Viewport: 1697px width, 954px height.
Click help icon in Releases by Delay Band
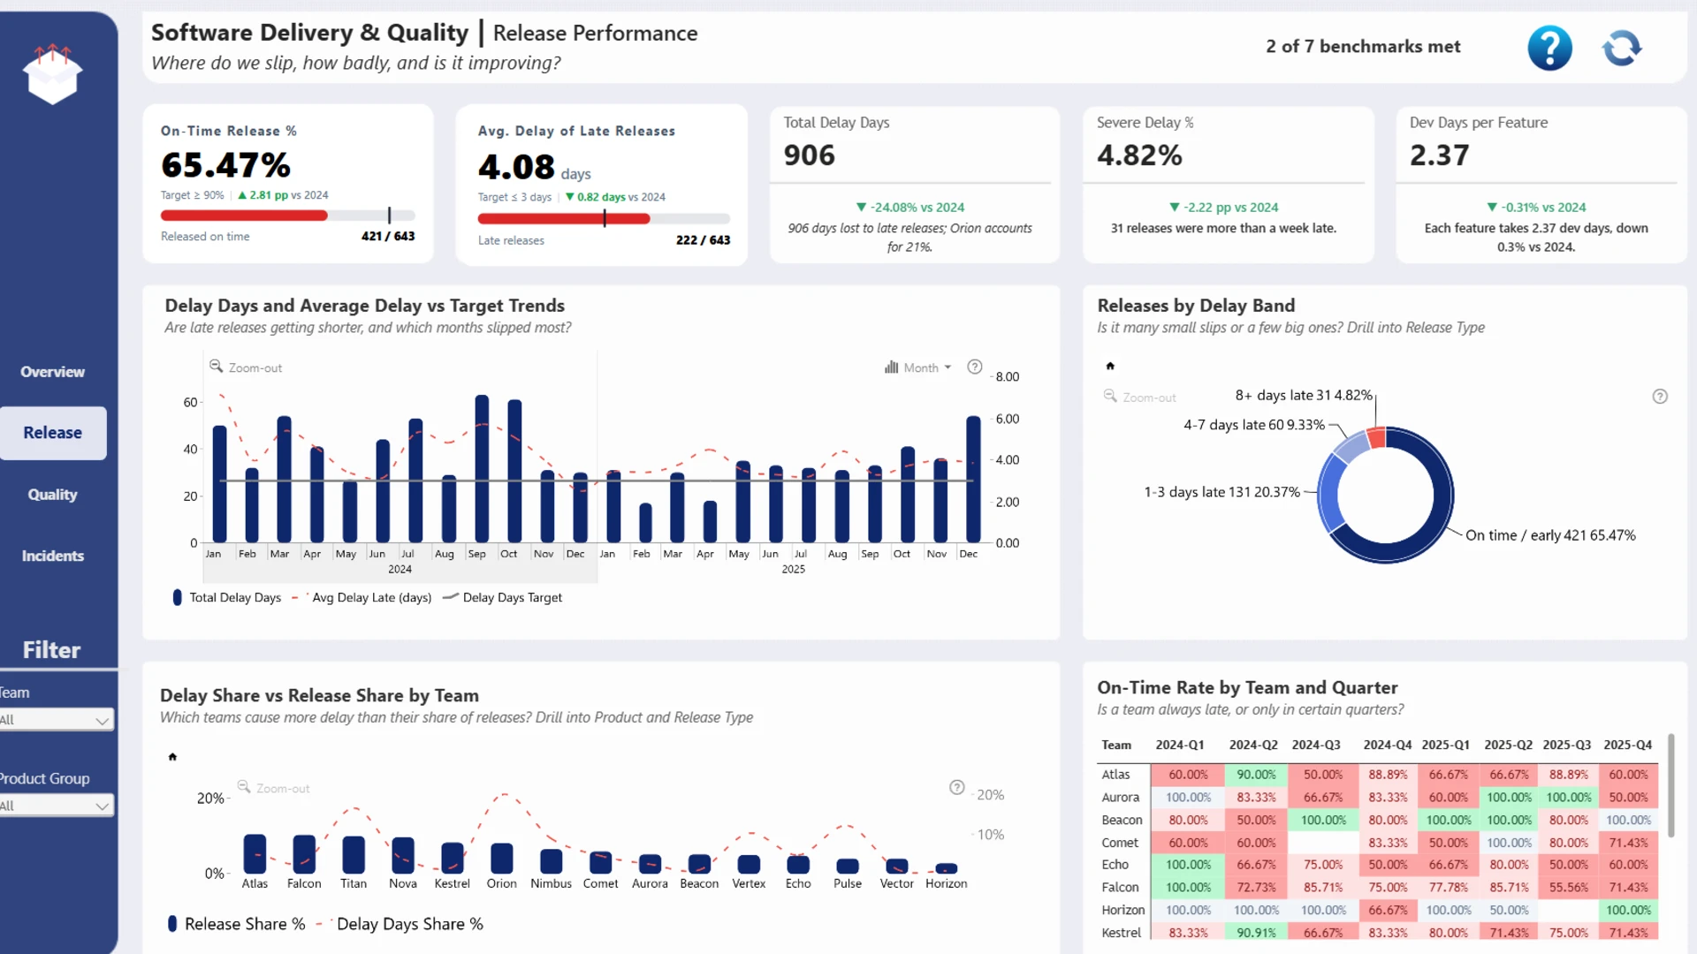click(x=1660, y=397)
